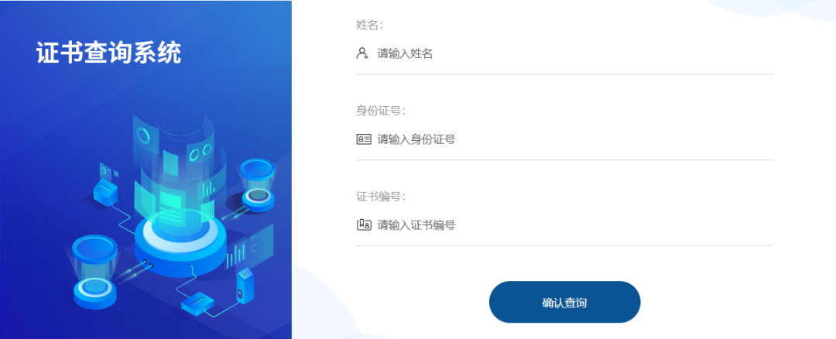Click the donut chart hologram panel
Image resolution: width=836 pixels, height=339 pixels.
tap(144, 136)
